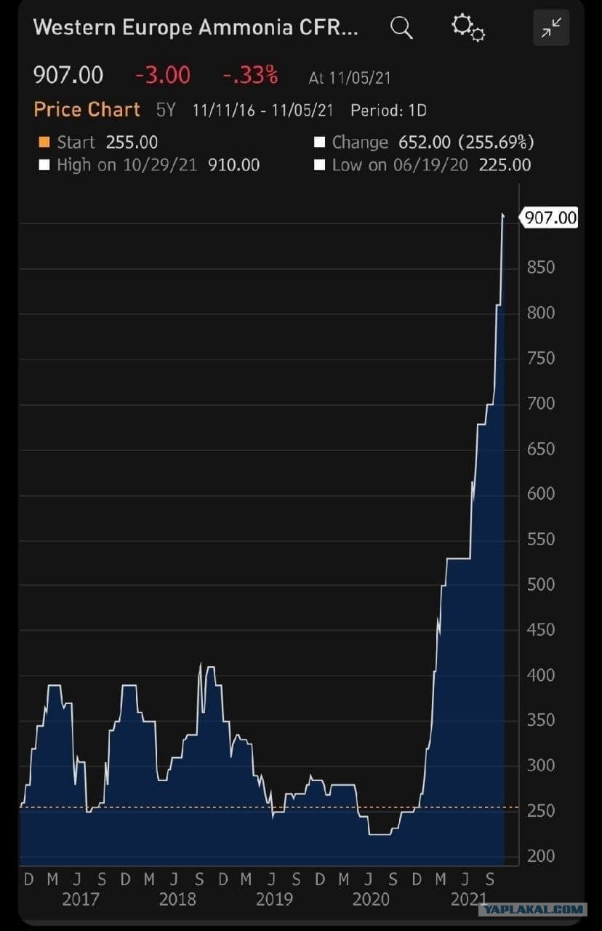
Task: Open chart settings gears icon
Action: click(x=468, y=28)
